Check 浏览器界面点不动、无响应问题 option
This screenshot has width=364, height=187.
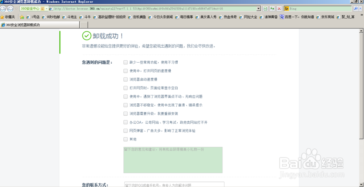[x=126, y=96]
